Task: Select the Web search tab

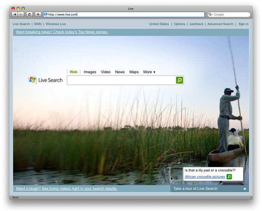Action: (73, 72)
